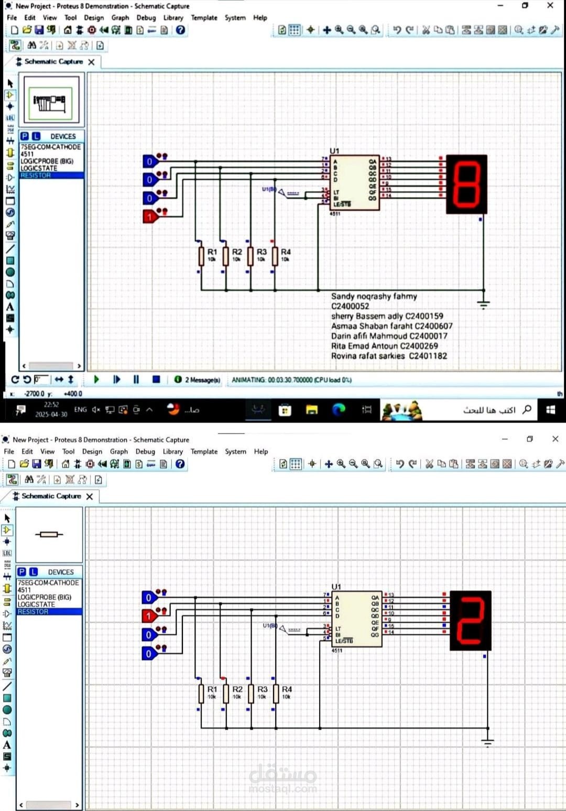Switch to the L library view in Devices panel
This screenshot has height=811, width=566.
35,136
